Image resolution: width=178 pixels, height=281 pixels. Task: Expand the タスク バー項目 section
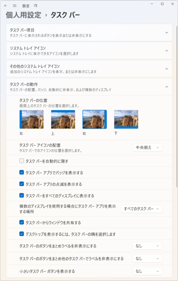point(89,33)
